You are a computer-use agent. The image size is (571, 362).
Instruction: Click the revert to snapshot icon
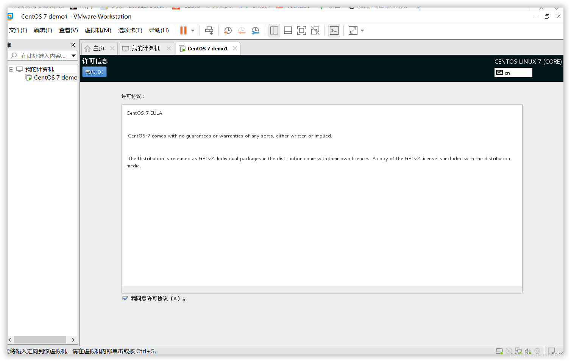[x=242, y=31]
